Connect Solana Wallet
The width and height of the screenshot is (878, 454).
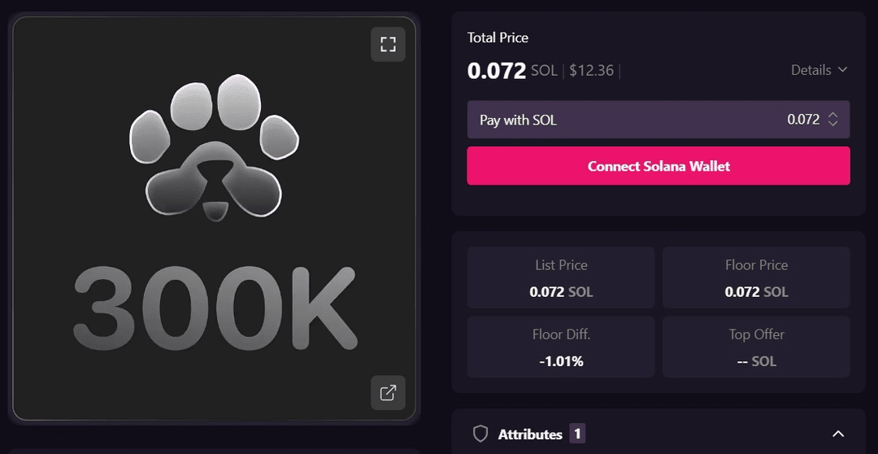pyautogui.click(x=658, y=166)
